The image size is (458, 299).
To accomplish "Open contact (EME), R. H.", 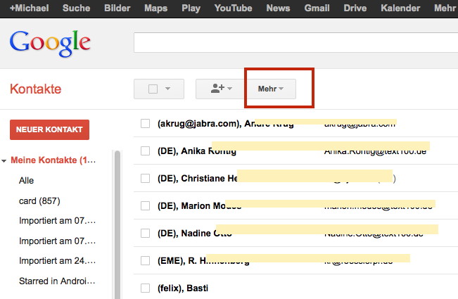I will click(203, 260).
